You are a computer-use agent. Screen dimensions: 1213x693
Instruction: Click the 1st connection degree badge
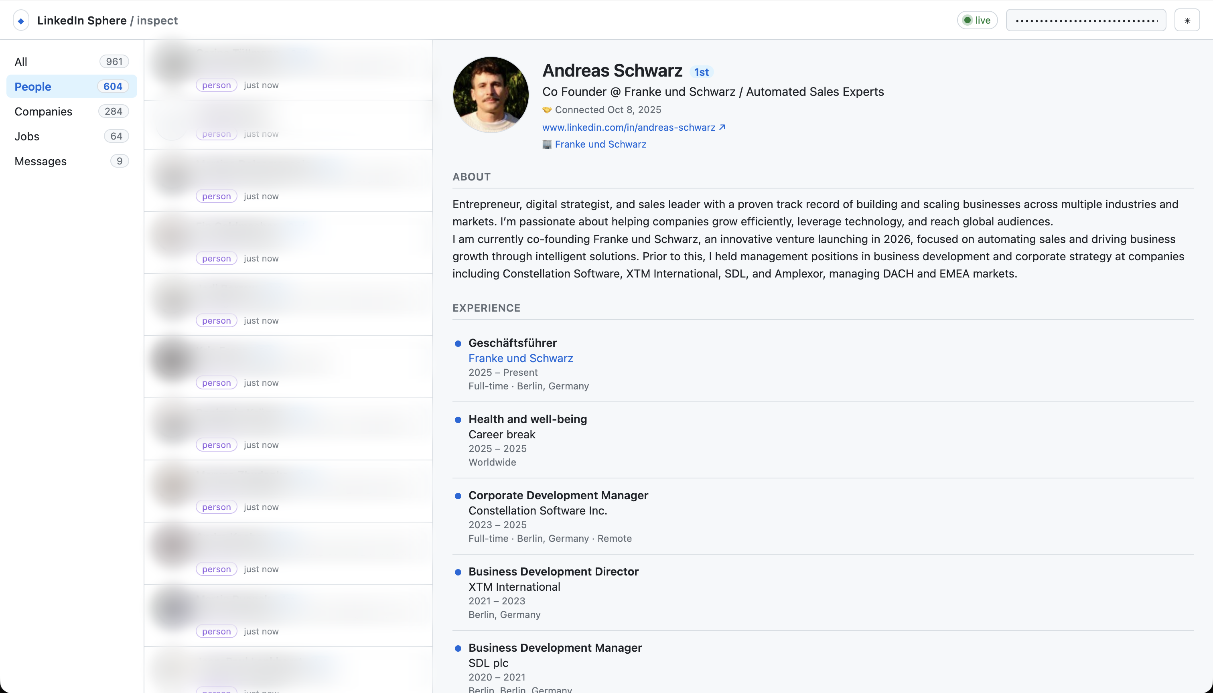click(701, 72)
